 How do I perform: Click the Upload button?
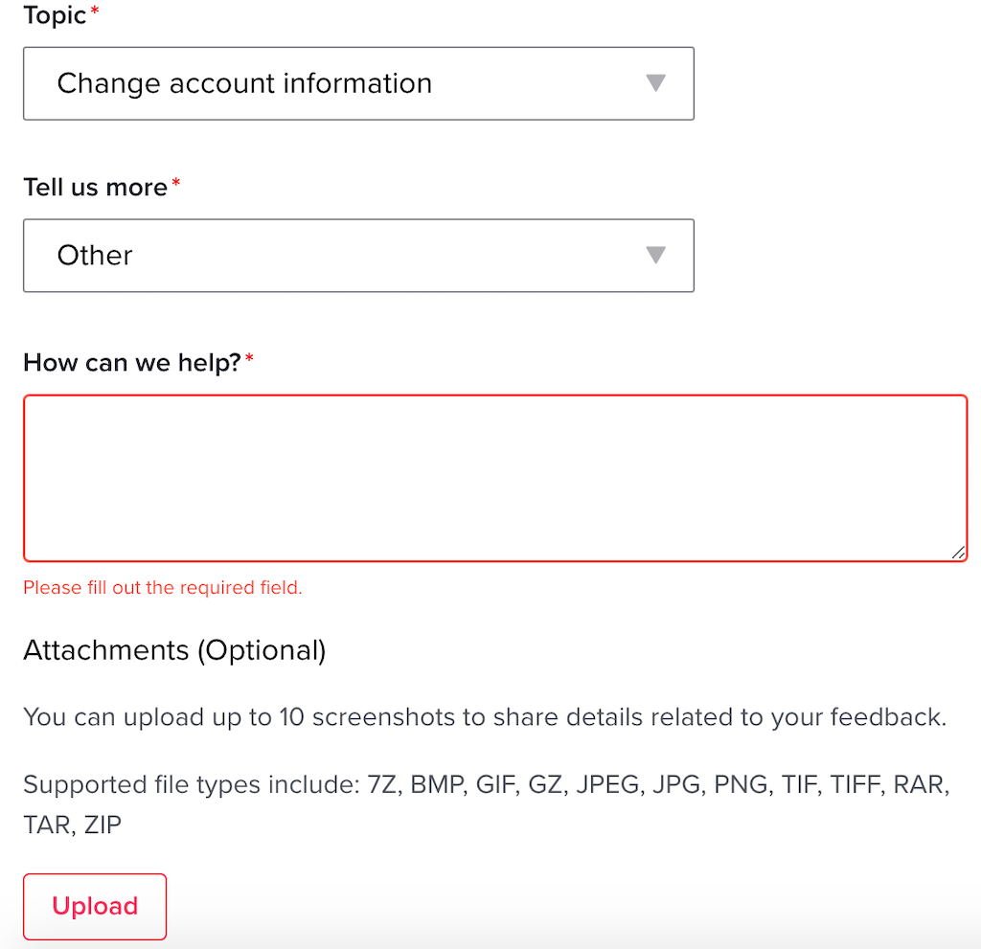(x=95, y=906)
